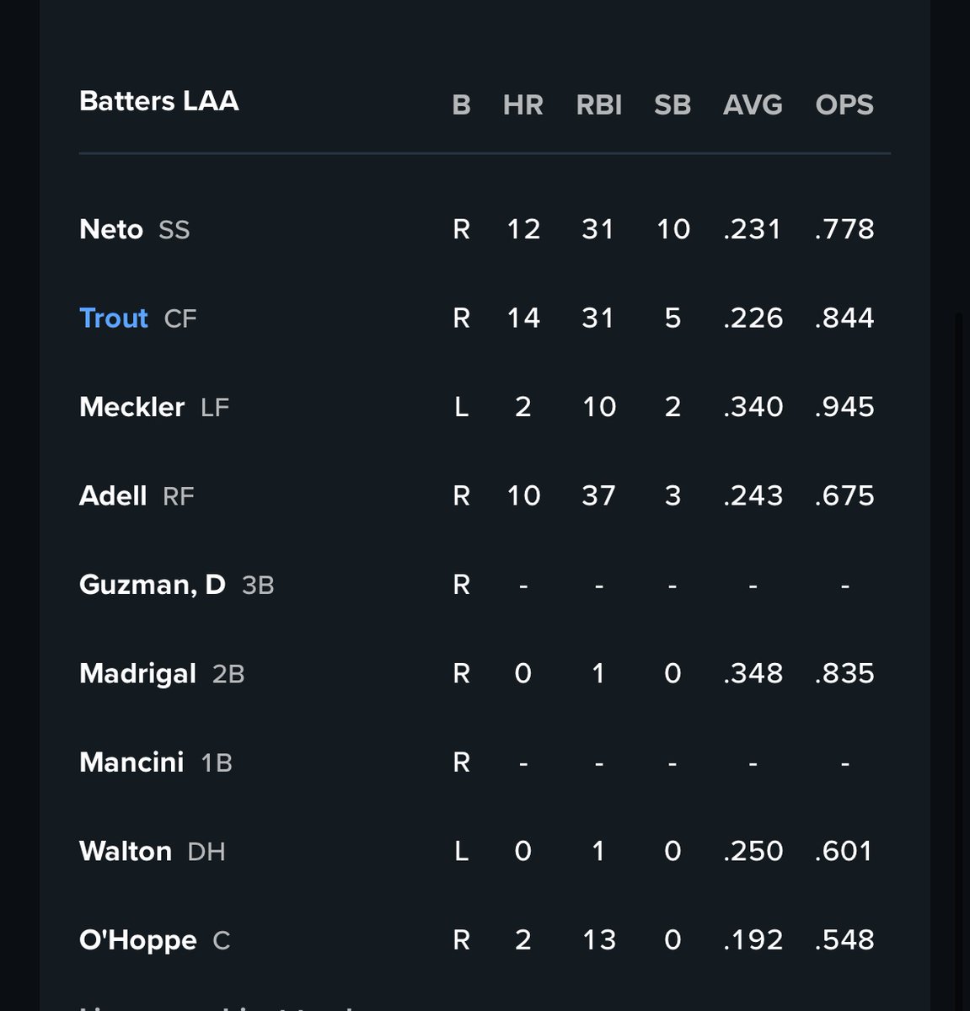Click the AVG column header

[753, 104]
